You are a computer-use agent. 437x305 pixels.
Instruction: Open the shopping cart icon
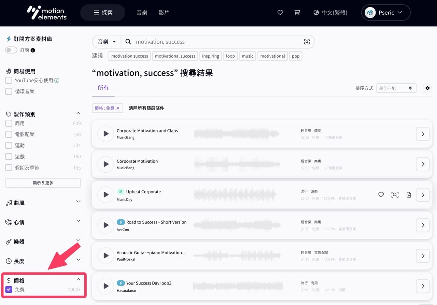tap(297, 13)
